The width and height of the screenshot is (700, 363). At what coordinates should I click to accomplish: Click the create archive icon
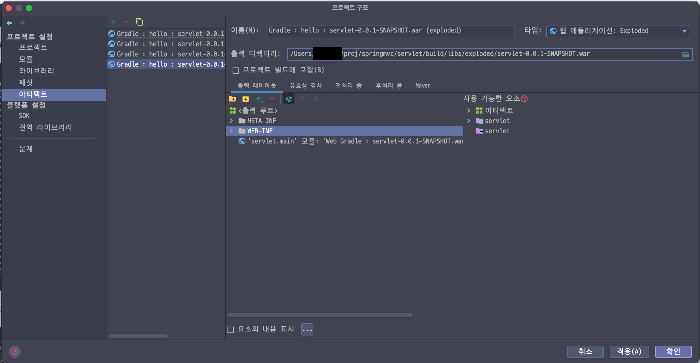pos(245,99)
